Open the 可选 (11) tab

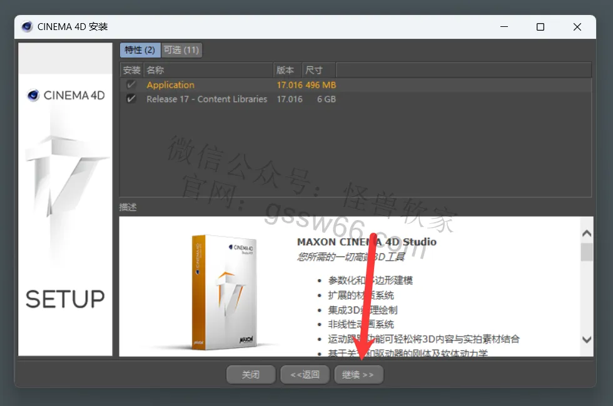pyautogui.click(x=181, y=50)
